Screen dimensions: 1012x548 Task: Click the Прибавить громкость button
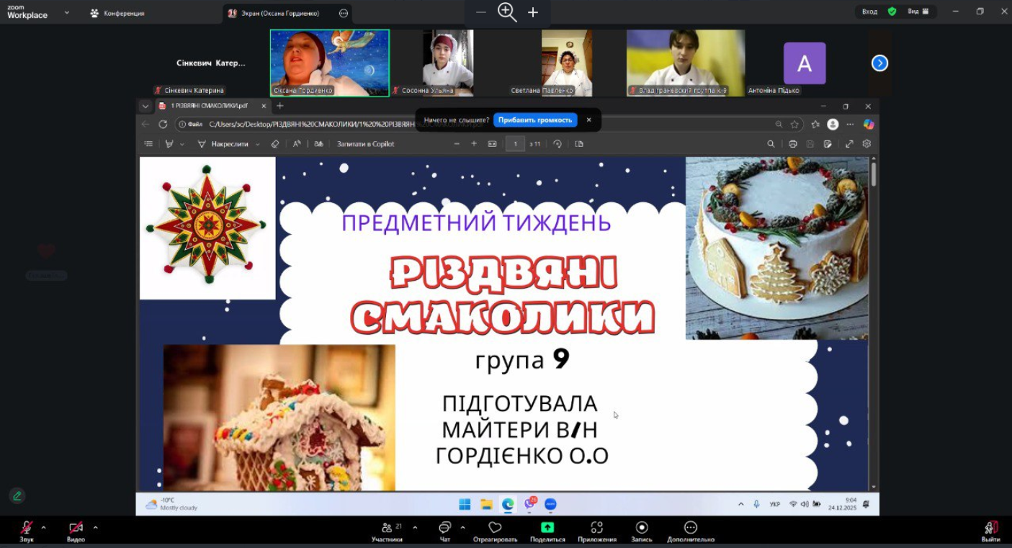[x=535, y=120]
